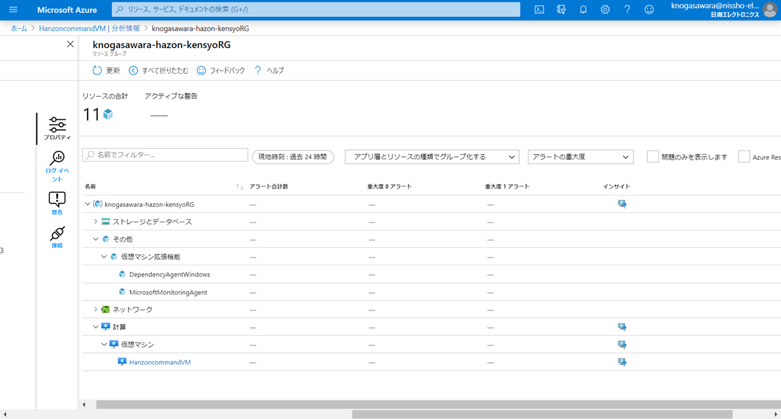Toggle the Azure Resource checkbox
This screenshot has height=419, width=781.
[x=744, y=157]
